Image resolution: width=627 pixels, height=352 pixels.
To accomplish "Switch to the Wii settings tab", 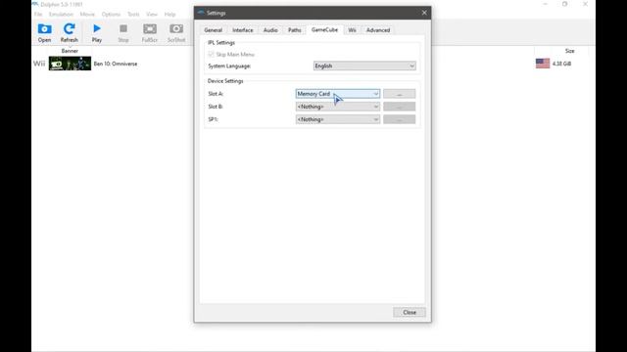I will [x=352, y=30].
